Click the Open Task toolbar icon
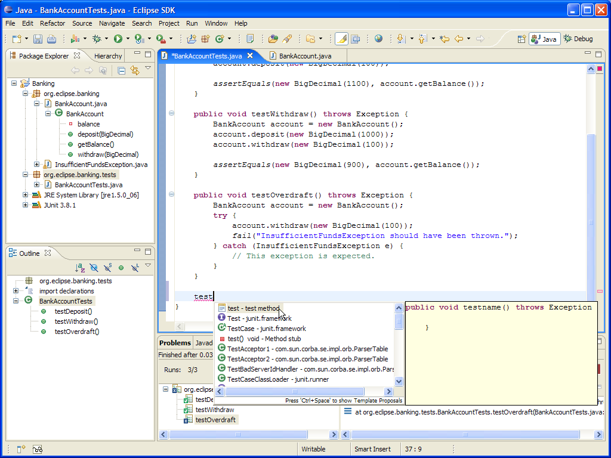Image resolution: width=611 pixels, height=458 pixels. (273, 39)
